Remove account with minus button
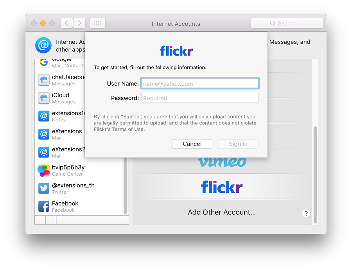Image resolution: width=352 pixels, height=270 pixels. (x=51, y=220)
